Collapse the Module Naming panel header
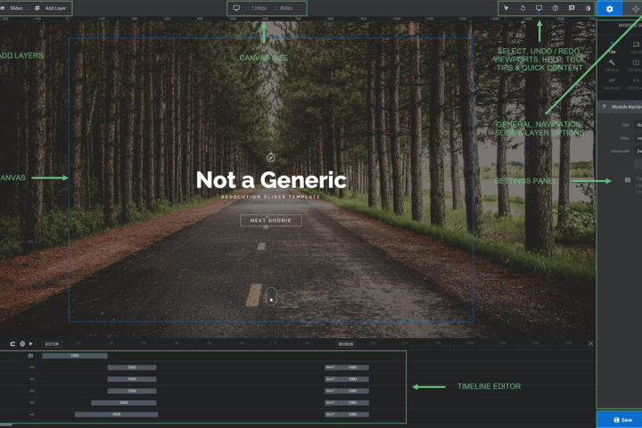 [x=620, y=107]
